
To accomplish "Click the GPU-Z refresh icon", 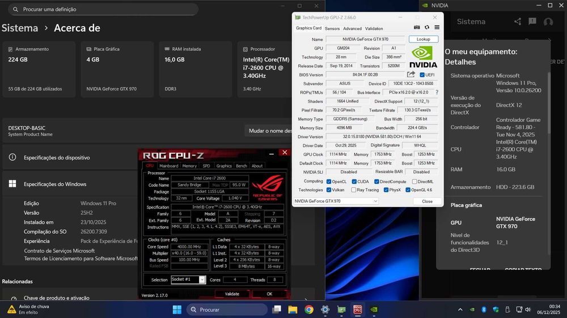I will pyautogui.click(x=427, y=27).
